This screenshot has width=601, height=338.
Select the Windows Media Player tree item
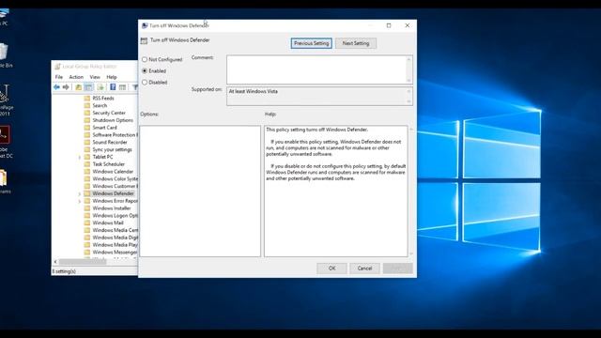(x=115, y=244)
